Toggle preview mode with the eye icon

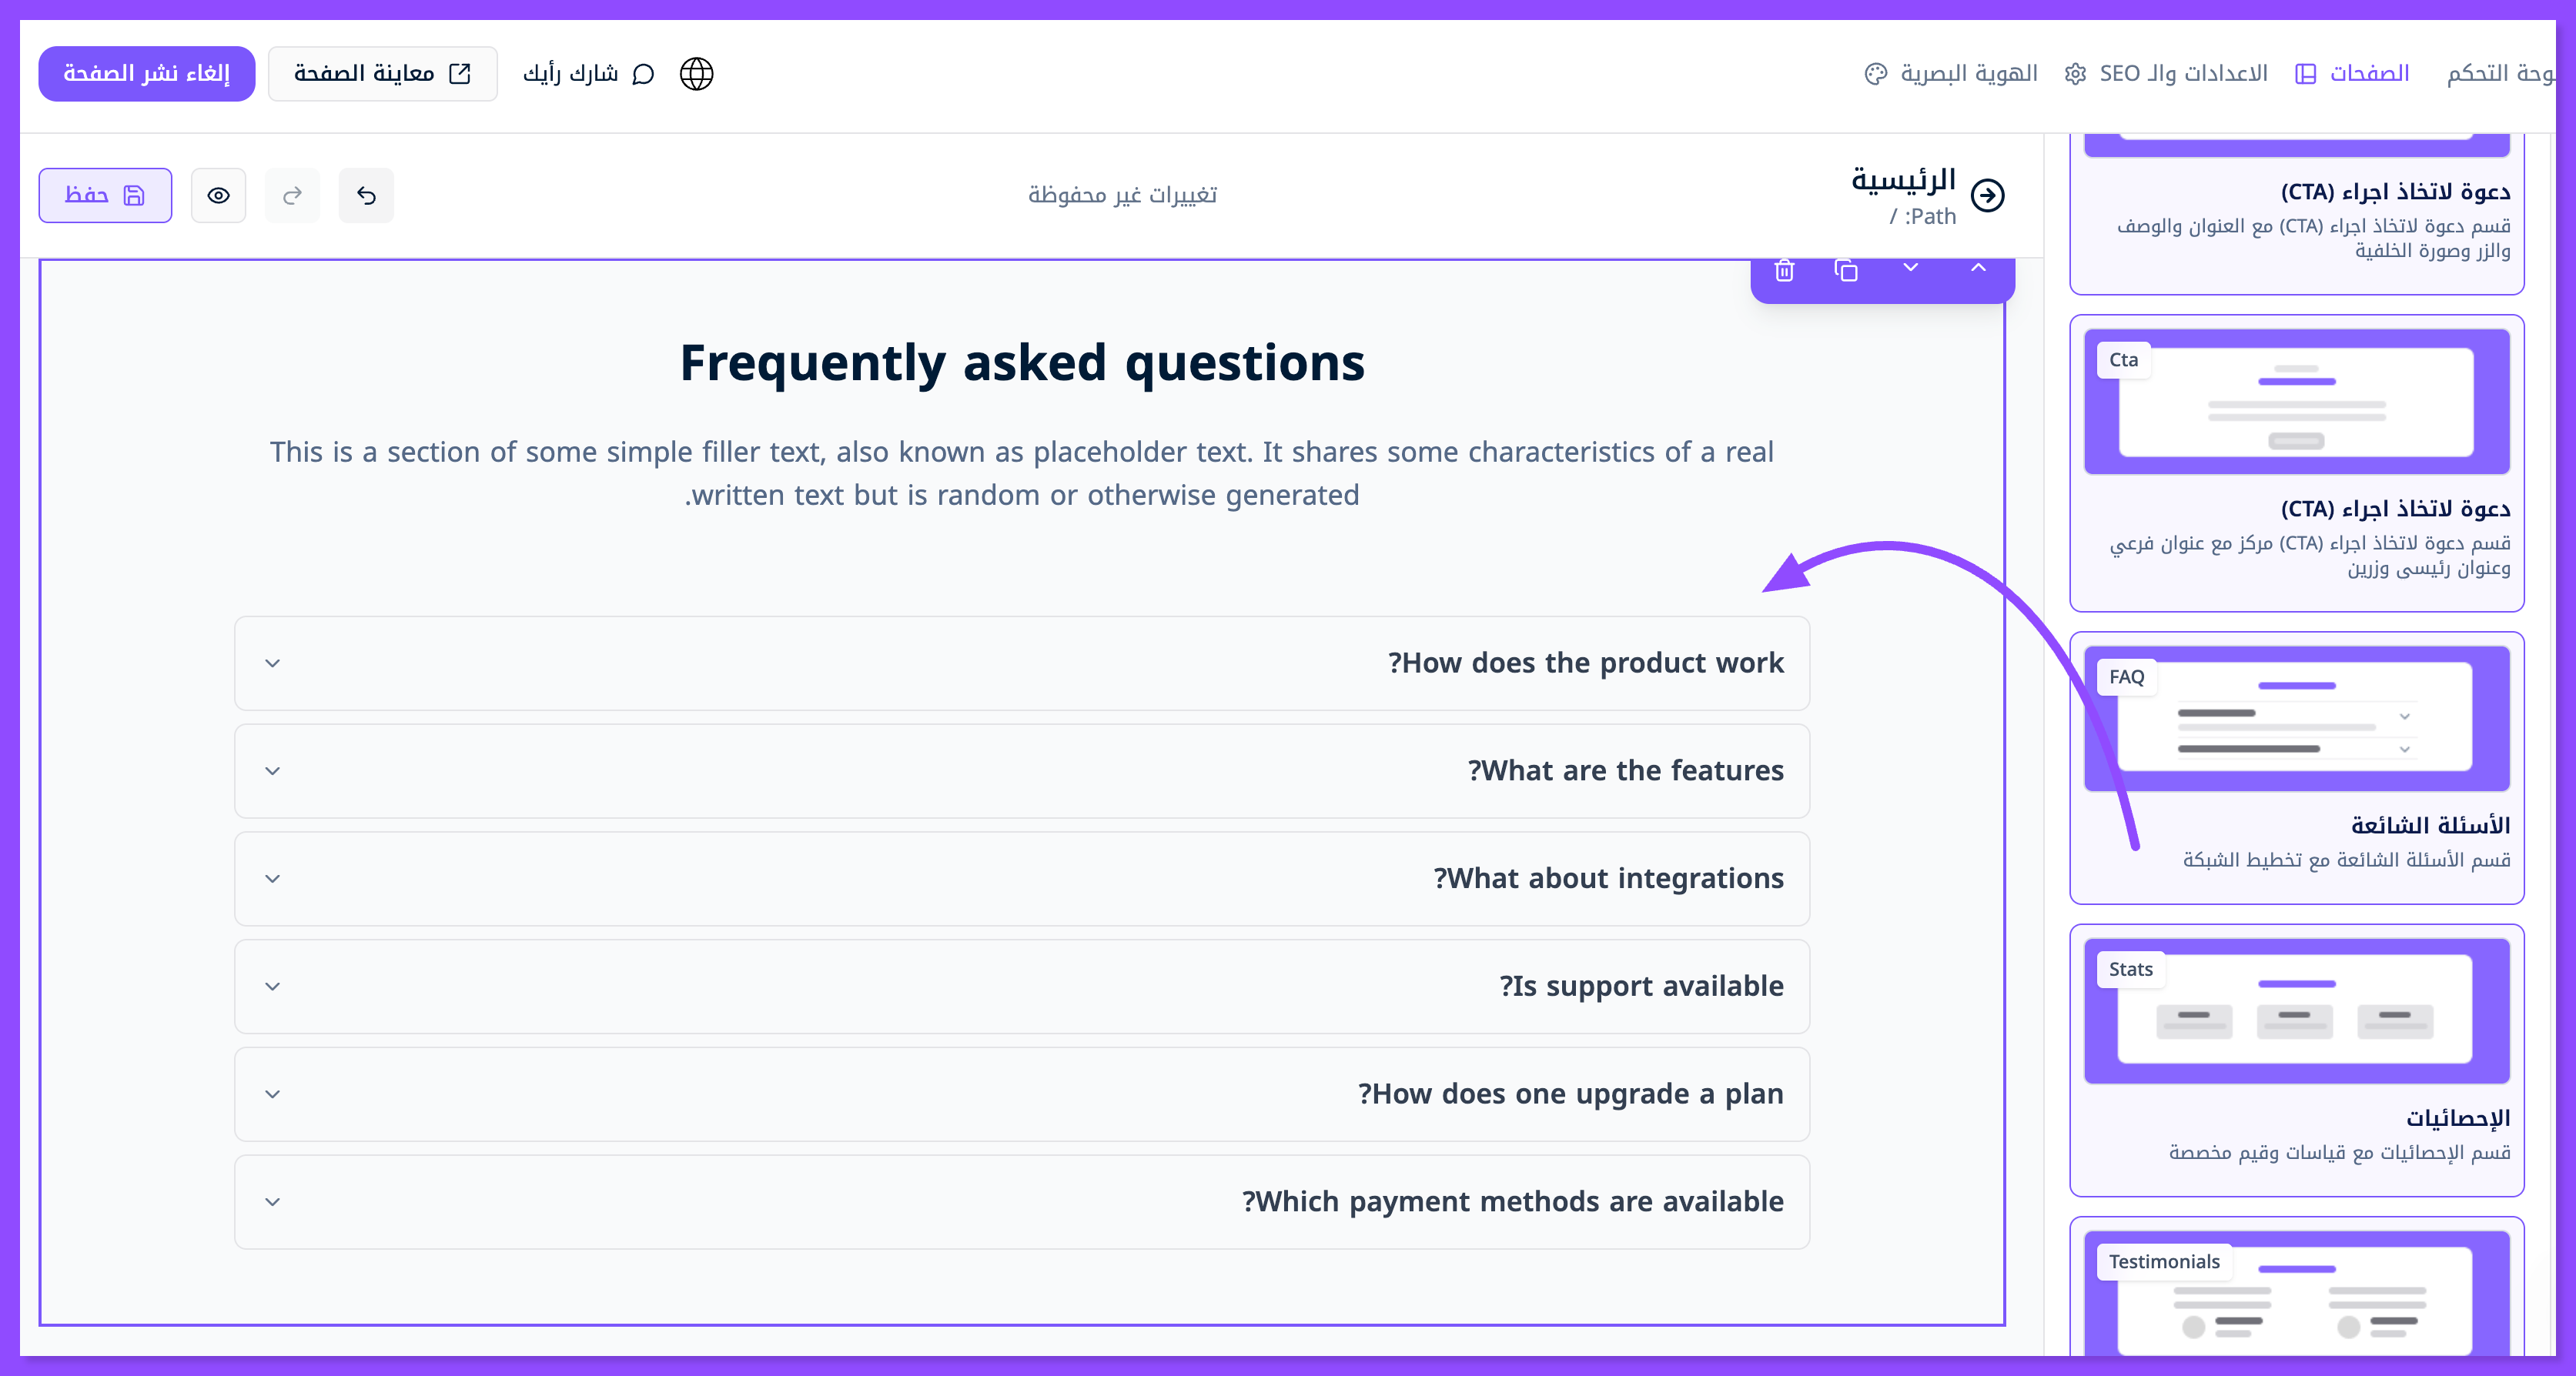(218, 196)
